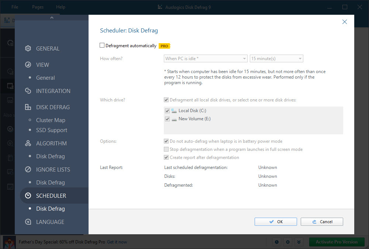Click the Cancel button
This screenshot has width=369, height=249.
pos(322,222)
